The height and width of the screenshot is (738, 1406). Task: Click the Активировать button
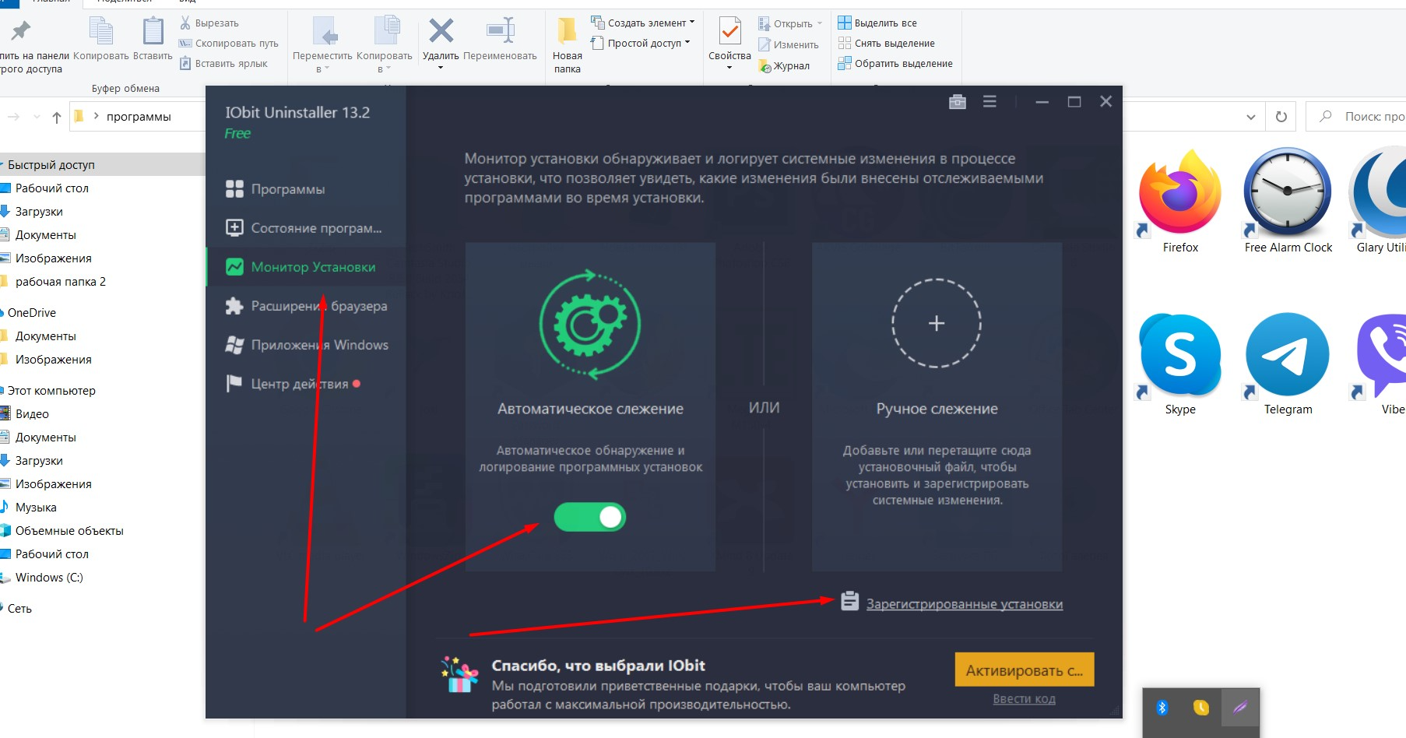click(x=1025, y=670)
